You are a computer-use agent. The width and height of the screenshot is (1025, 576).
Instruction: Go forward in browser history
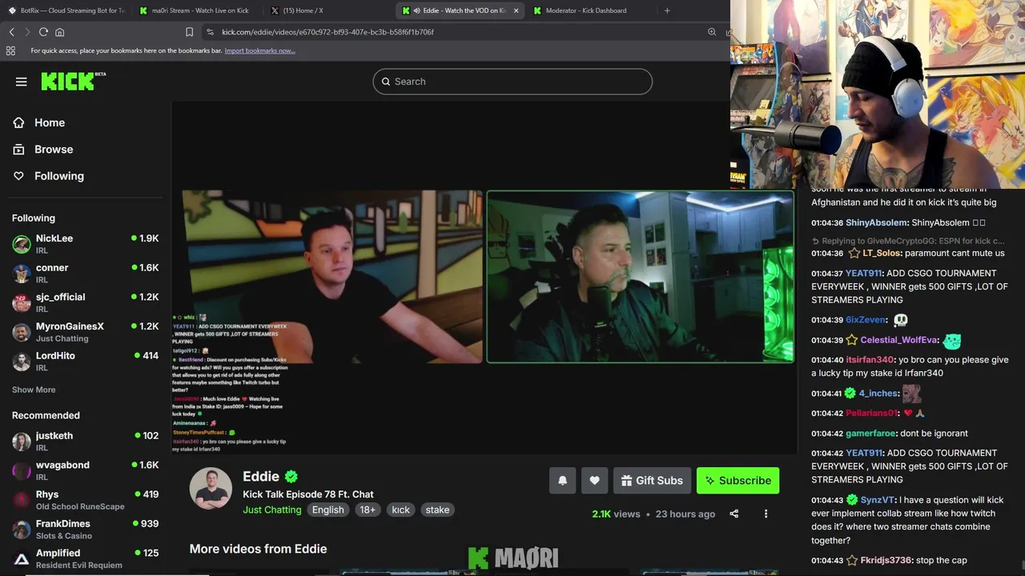coord(27,32)
